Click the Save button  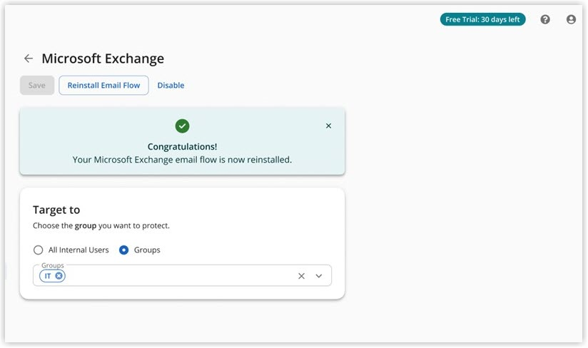[x=37, y=86]
